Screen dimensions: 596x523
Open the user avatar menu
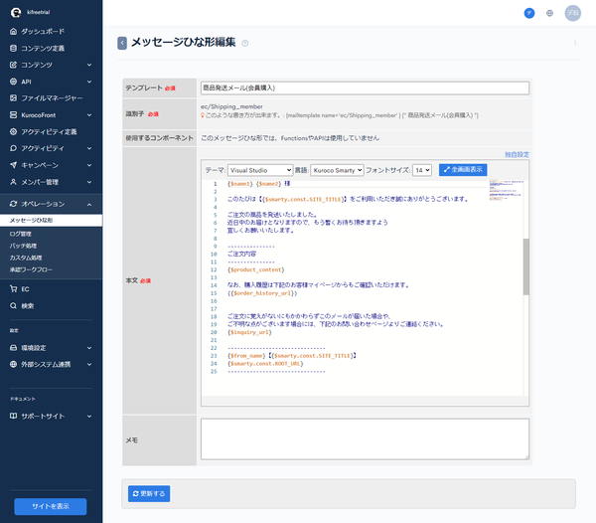[x=573, y=13]
